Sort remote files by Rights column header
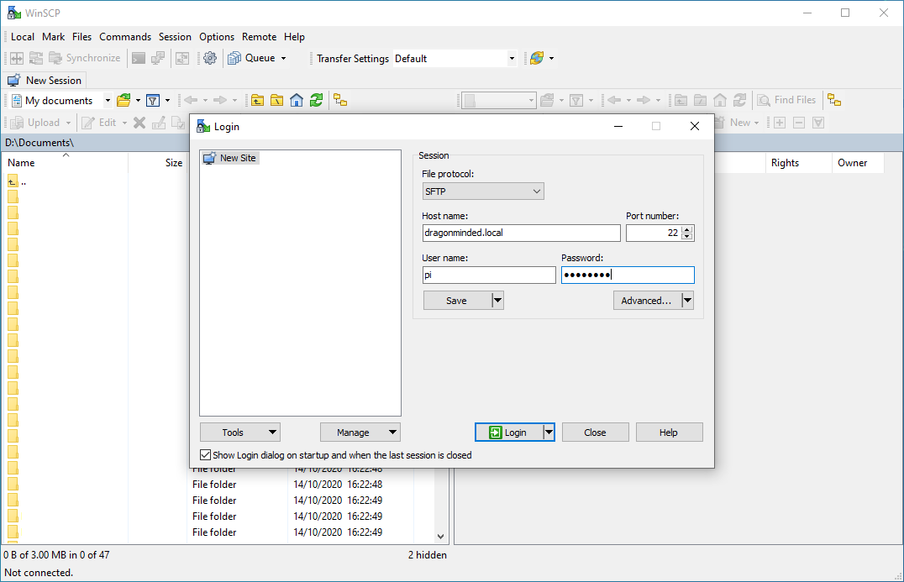 pyautogui.click(x=798, y=163)
